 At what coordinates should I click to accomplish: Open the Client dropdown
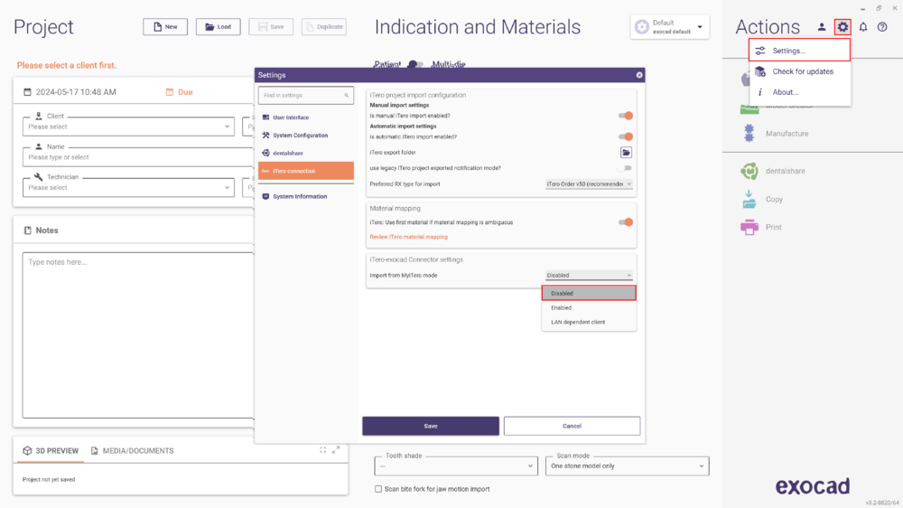point(128,127)
